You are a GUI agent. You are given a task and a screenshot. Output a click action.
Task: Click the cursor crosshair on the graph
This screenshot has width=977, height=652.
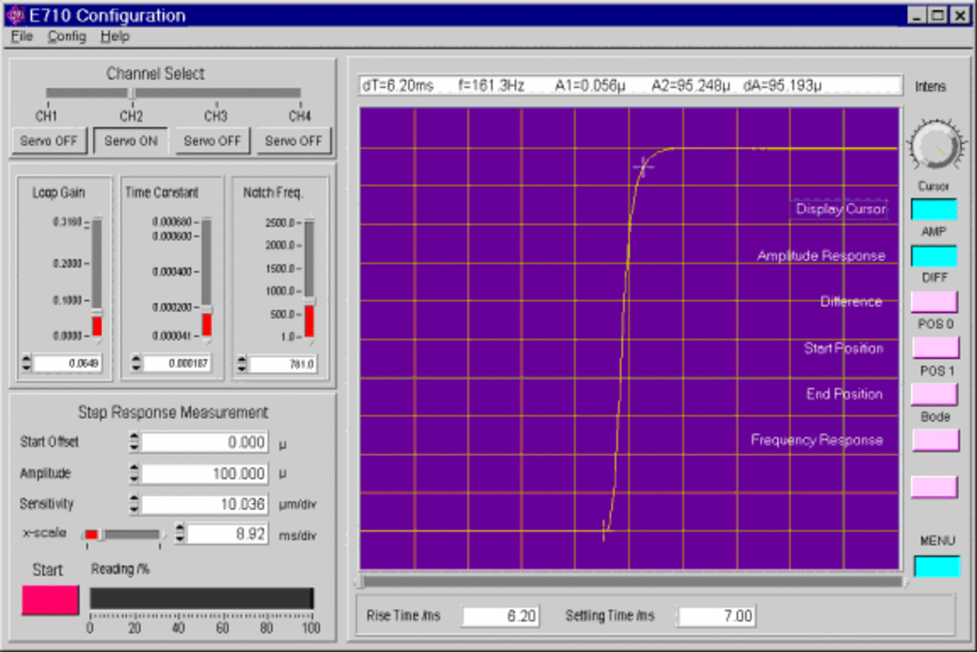643,165
